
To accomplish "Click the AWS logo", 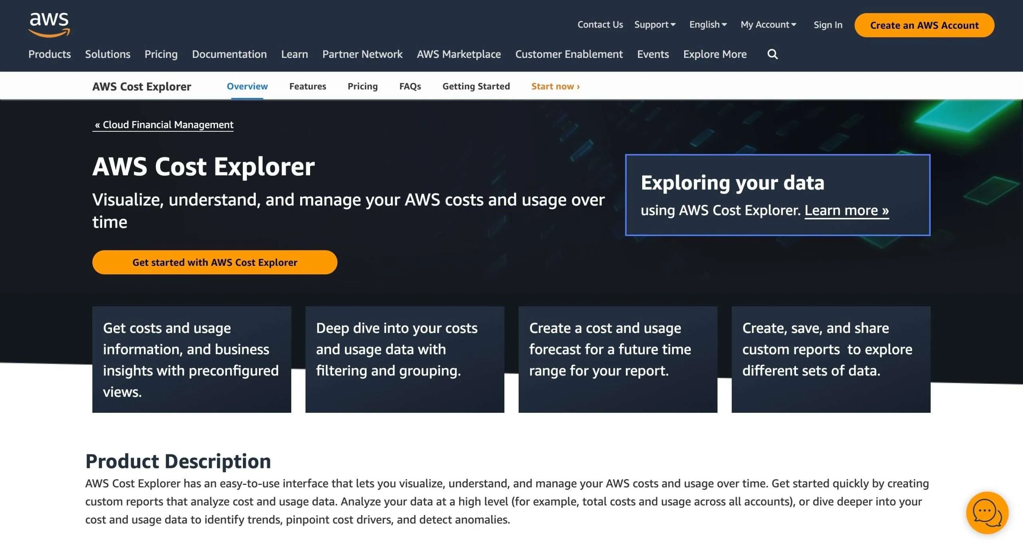I will coord(49,25).
